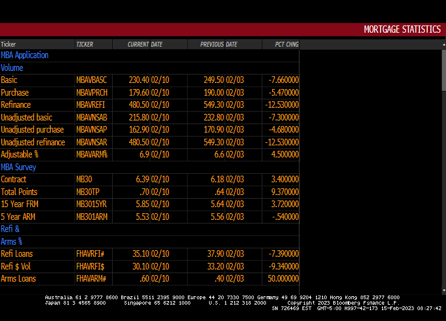Click the MB30 contract ticker code

click(85, 179)
